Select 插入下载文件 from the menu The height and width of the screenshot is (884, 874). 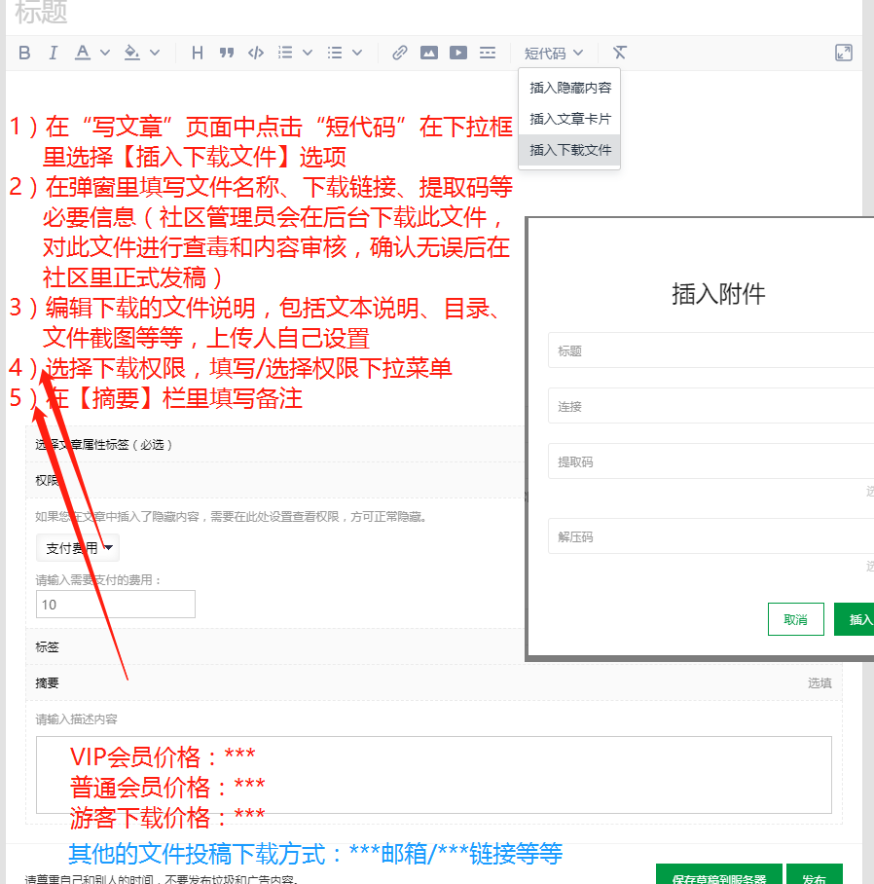[569, 151]
